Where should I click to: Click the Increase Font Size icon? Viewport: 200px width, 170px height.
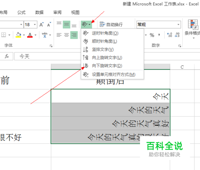pyautogui.click(x=42, y=24)
